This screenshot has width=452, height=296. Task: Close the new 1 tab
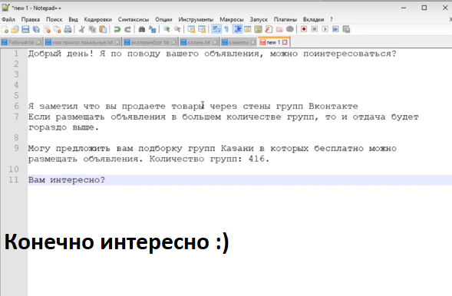(285, 43)
